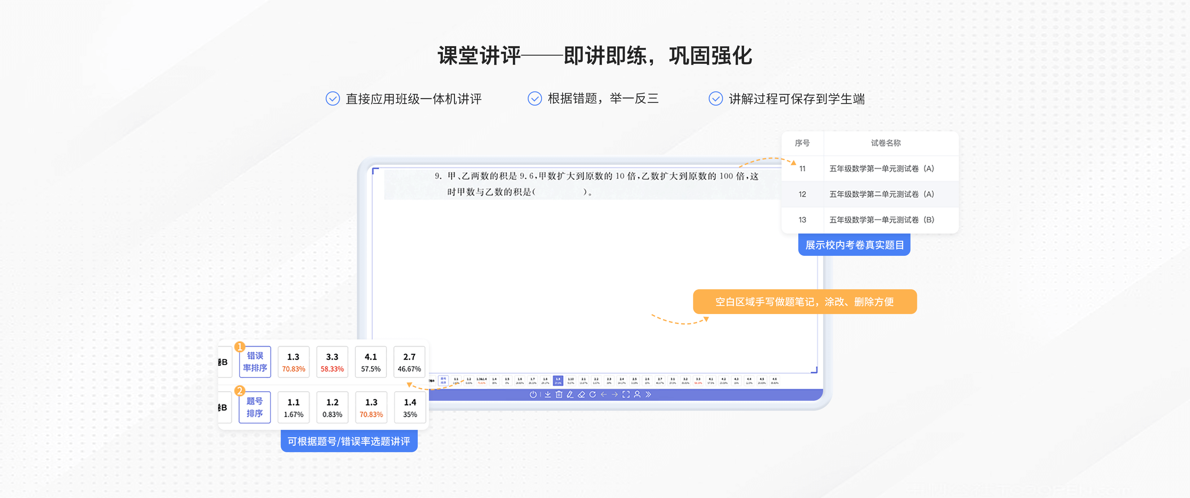1190x498 pixels.
Task: Click the heading 课堂讲评——即讲即练,巩固强化
Action: click(595, 56)
